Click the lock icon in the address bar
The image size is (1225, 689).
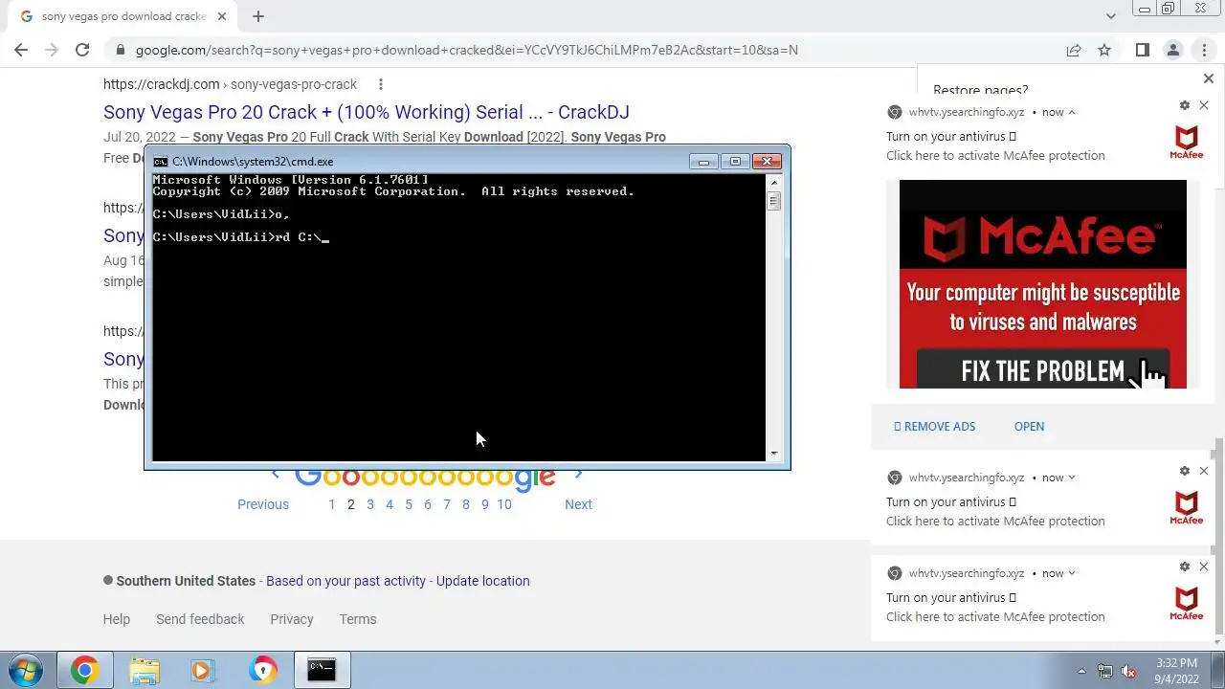click(120, 50)
